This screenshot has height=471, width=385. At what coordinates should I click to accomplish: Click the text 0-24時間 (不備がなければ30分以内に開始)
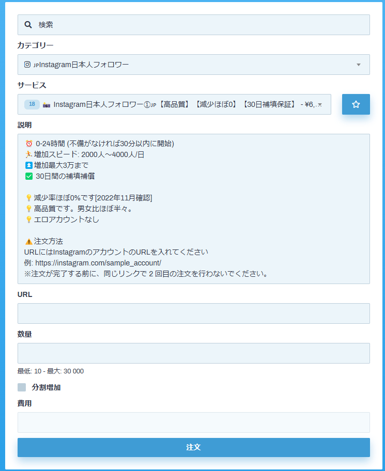click(x=105, y=144)
